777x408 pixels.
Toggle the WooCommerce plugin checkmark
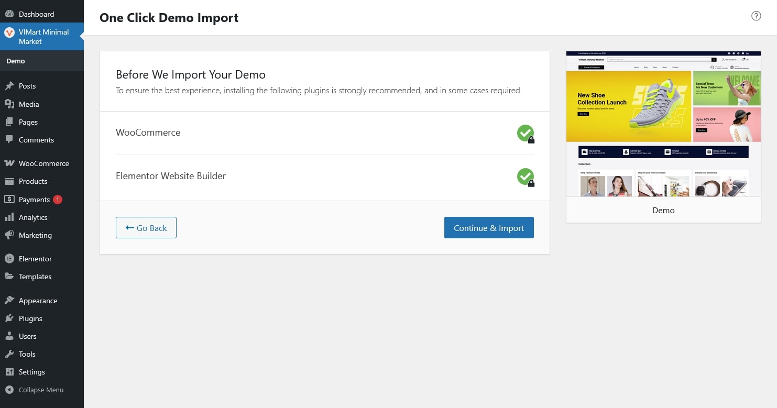[x=525, y=133]
